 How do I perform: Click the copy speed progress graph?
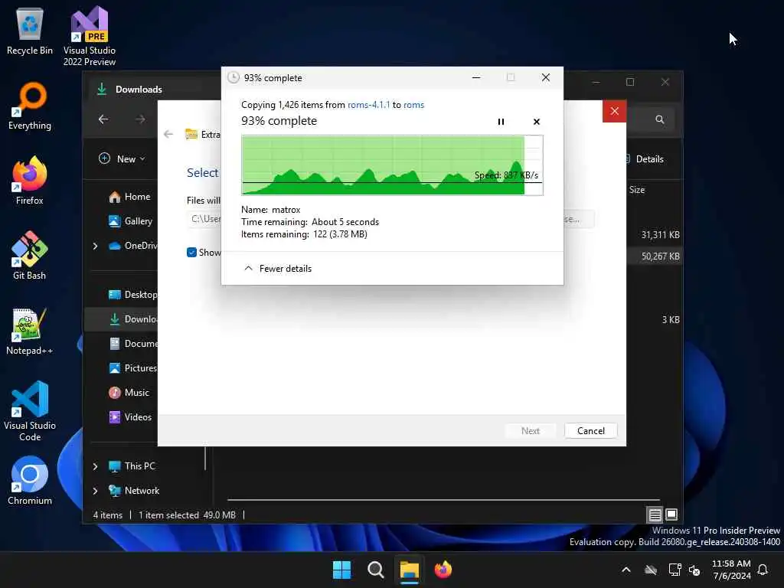[x=392, y=165]
